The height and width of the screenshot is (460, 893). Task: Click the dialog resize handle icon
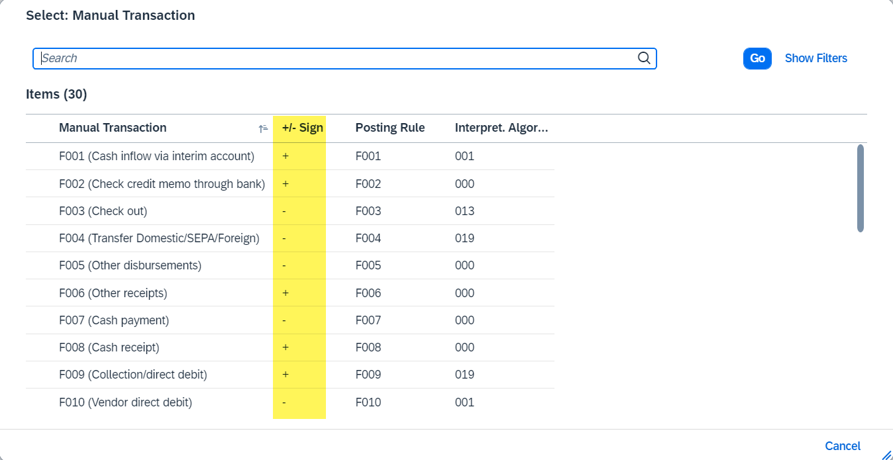pyautogui.click(x=886, y=454)
